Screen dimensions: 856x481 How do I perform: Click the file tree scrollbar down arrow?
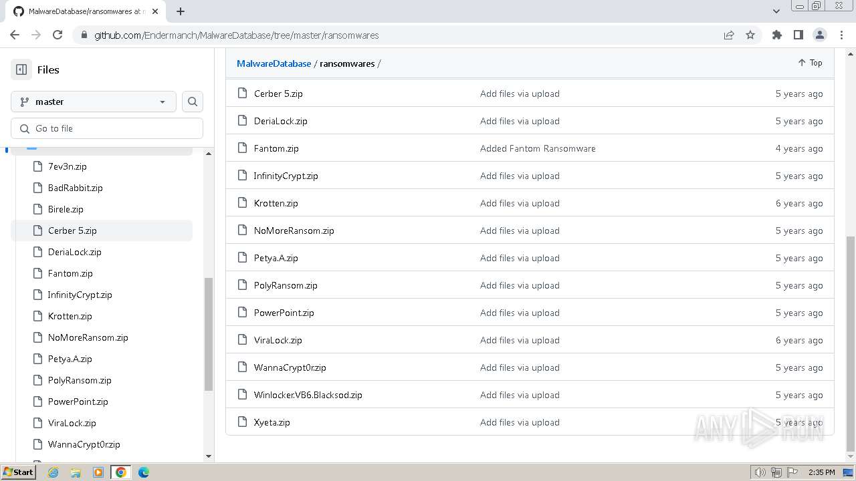point(209,456)
